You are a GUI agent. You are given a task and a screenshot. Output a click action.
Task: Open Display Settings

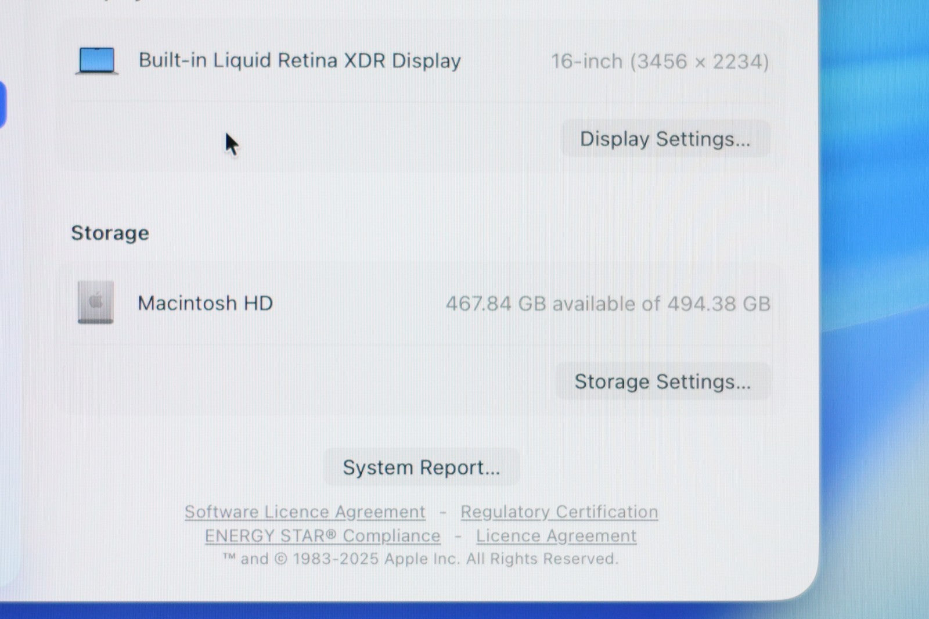(665, 139)
